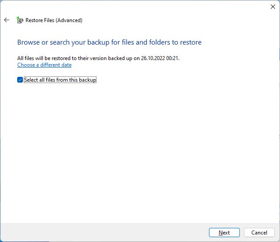The width and height of the screenshot is (280, 242).
Task: Click the gray footer bar left of Next
Action: (x=104, y=233)
